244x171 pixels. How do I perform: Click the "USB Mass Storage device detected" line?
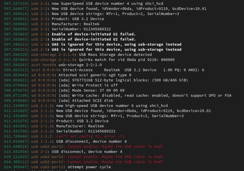tap(115, 54)
